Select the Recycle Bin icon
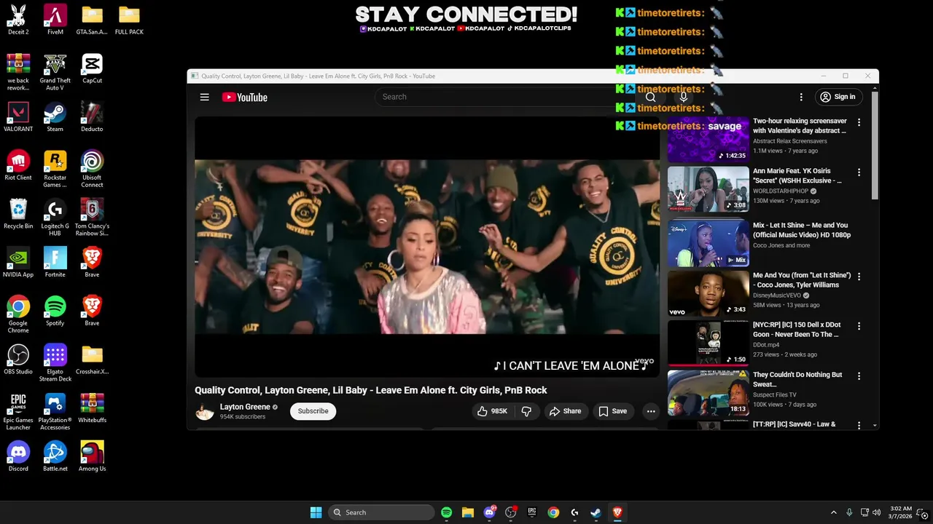Viewport: 933px width, 524px height. 18,214
